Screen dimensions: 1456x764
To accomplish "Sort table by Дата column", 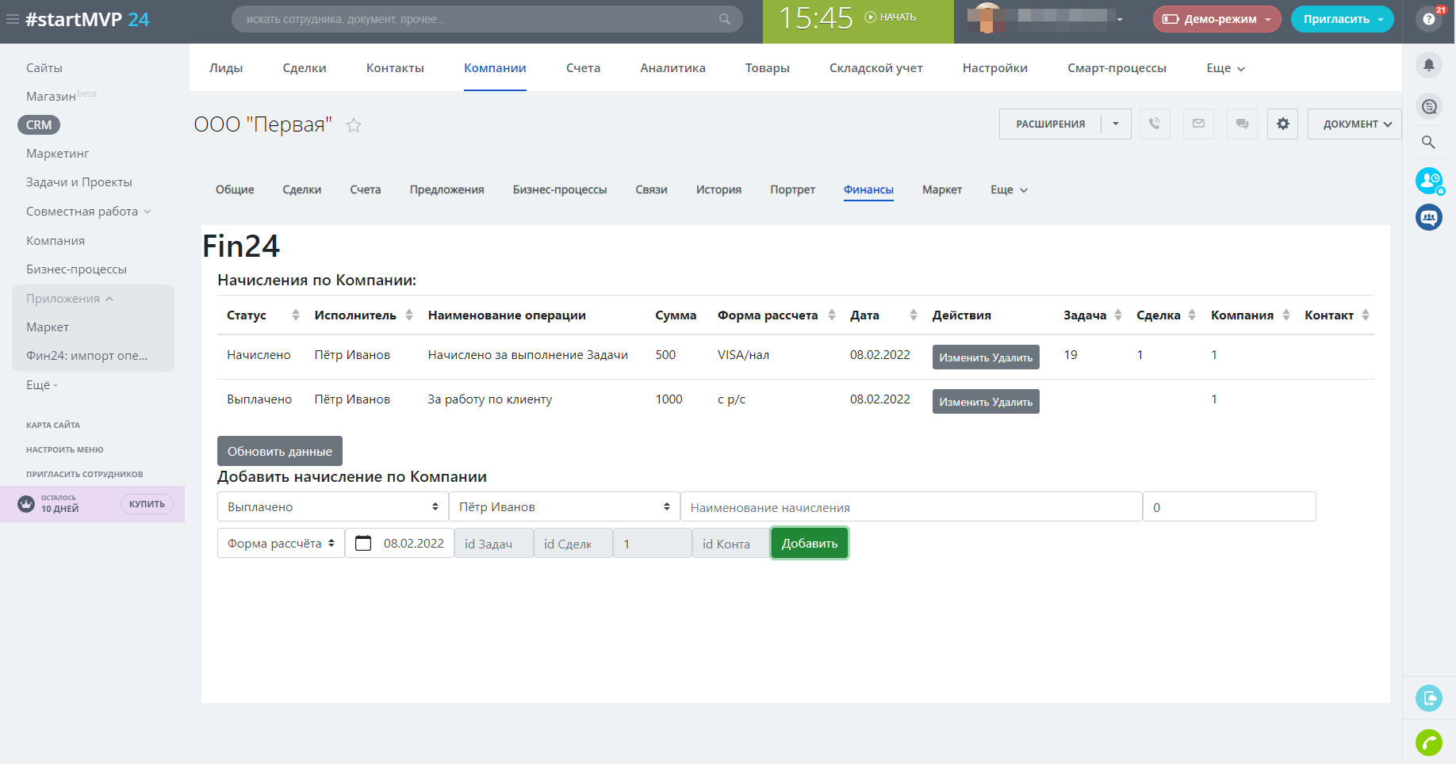I will (x=913, y=315).
